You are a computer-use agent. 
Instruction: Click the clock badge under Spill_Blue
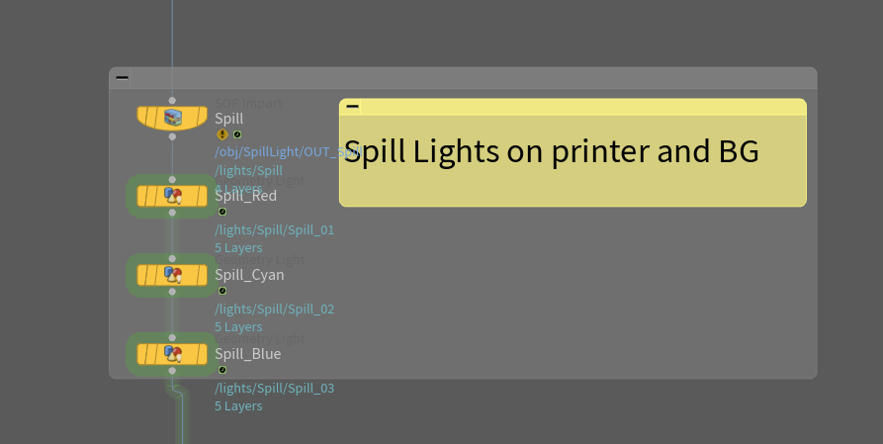(x=222, y=370)
